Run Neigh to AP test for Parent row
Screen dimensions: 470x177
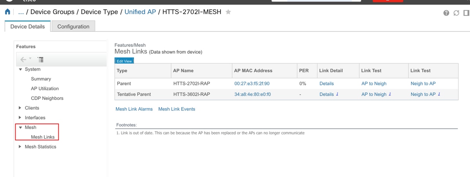(423, 83)
